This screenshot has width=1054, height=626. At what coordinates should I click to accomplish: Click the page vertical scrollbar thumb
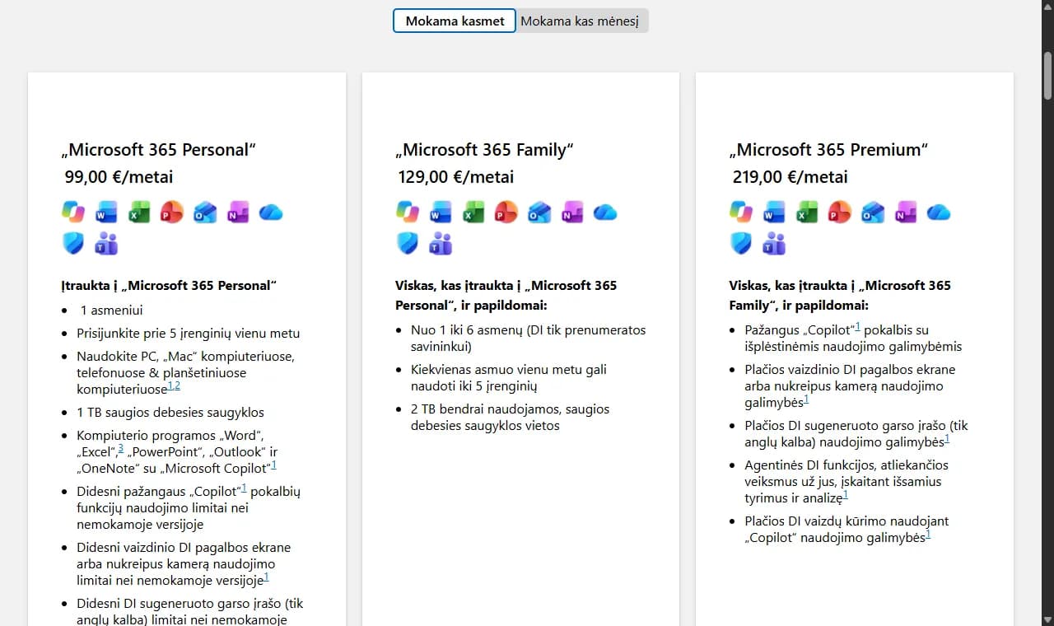(1047, 75)
